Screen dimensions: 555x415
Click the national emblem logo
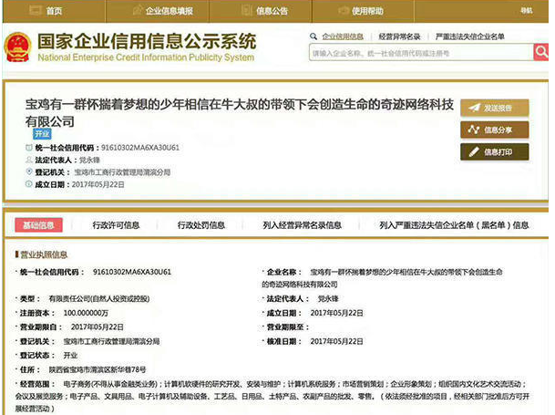pos(18,46)
